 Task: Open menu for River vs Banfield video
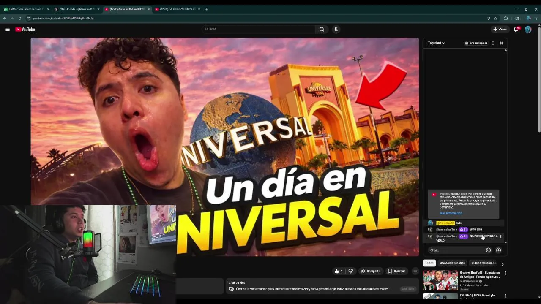[505, 273]
